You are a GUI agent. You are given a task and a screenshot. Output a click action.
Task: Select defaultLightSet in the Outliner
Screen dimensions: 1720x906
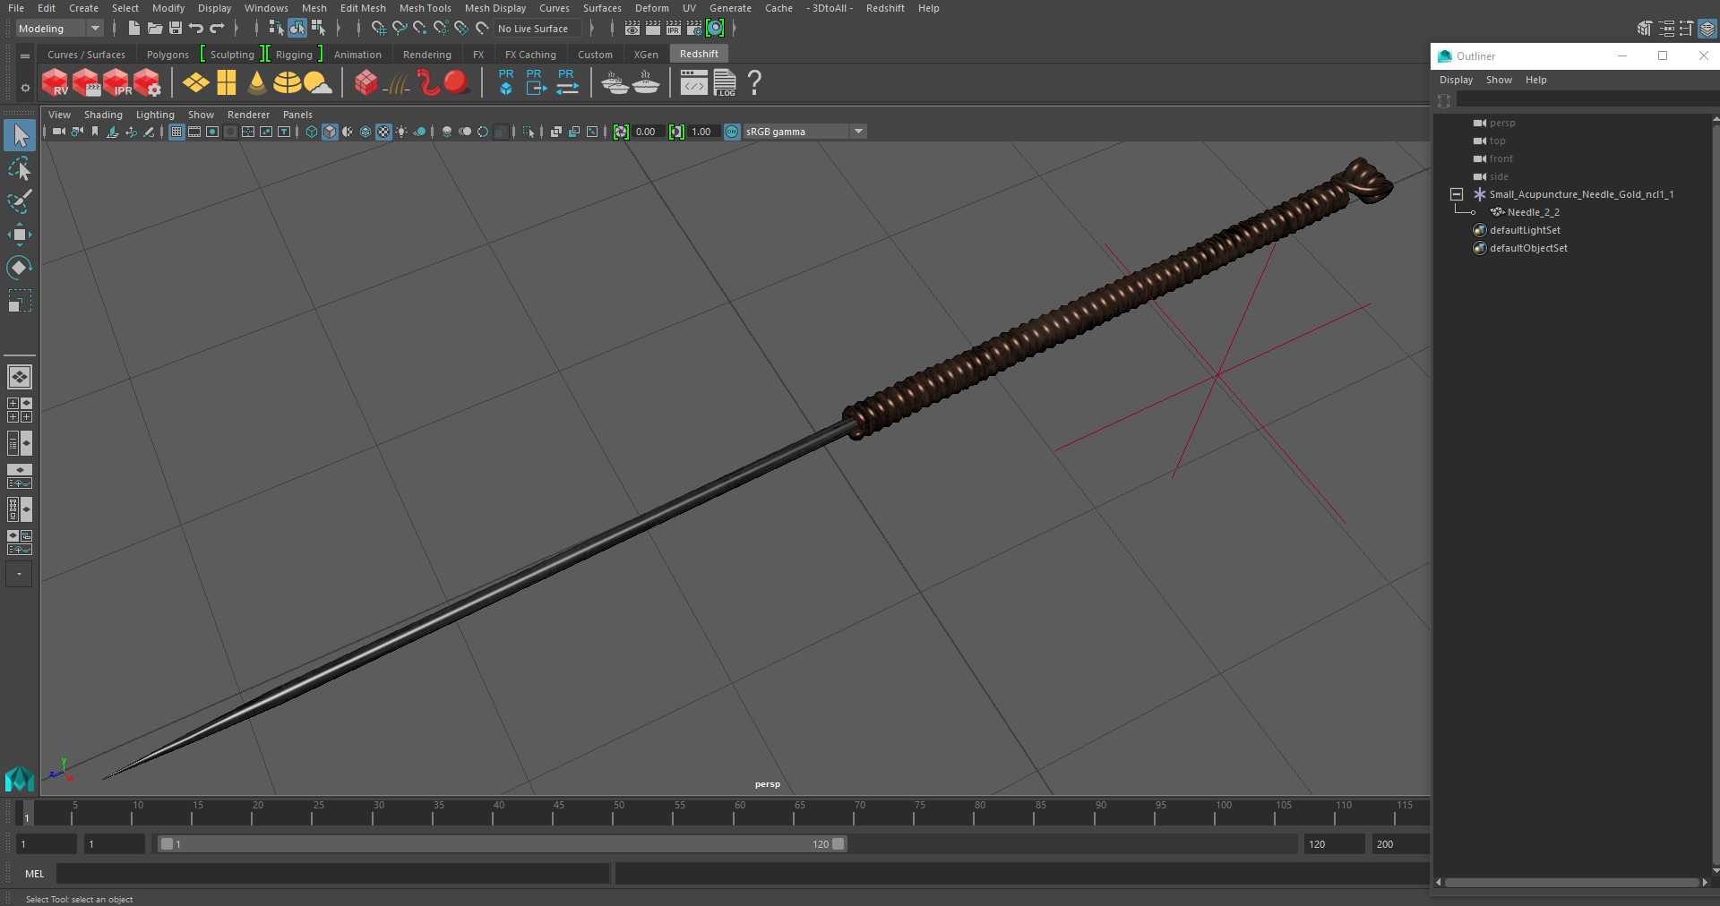[1525, 230]
